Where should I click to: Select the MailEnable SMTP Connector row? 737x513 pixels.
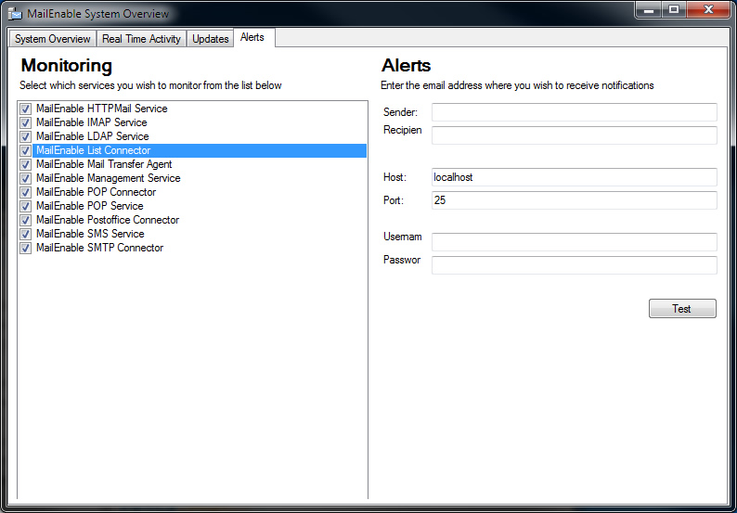click(x=99, y=248)
